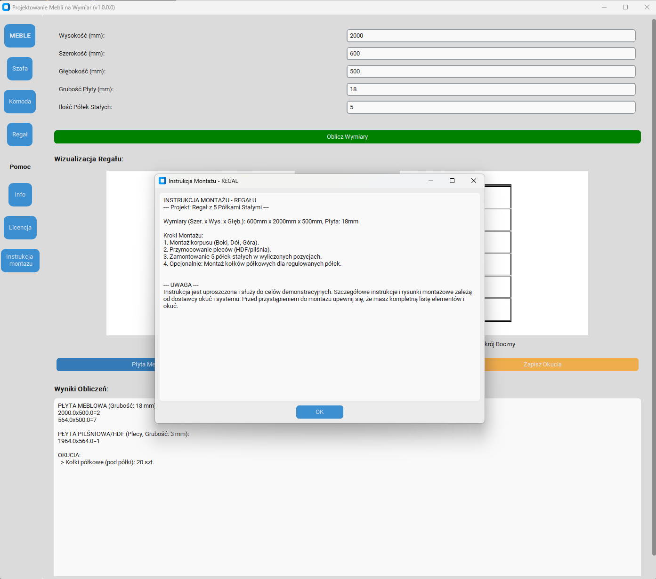The height and width of the screenshot is (579, 656).
Task: Click the Ilość Półek Stałych field
Action: (x=491, y=107)
